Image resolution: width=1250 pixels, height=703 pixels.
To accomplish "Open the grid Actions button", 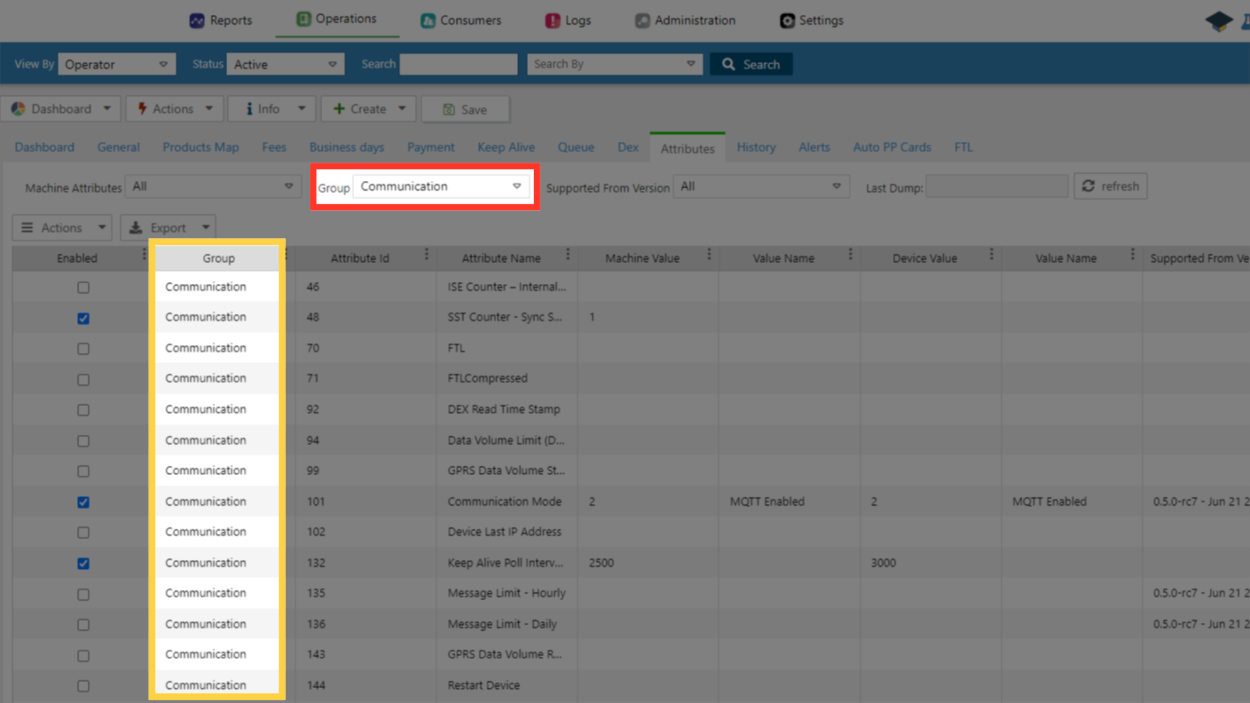I will click(x=62, y=228).
